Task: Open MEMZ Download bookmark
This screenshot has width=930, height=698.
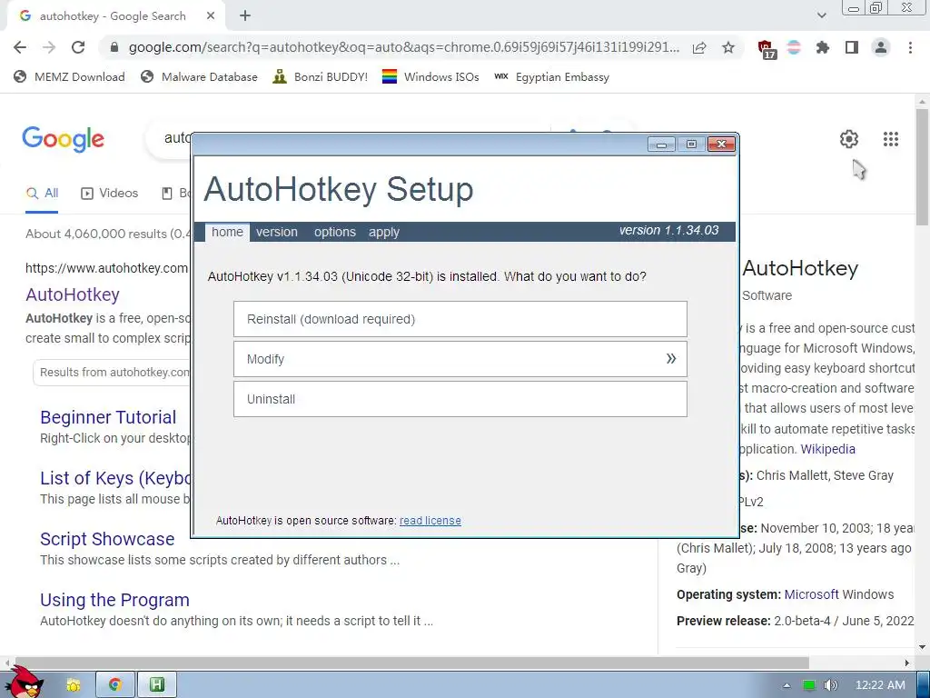Action: [x=69, y=76]
